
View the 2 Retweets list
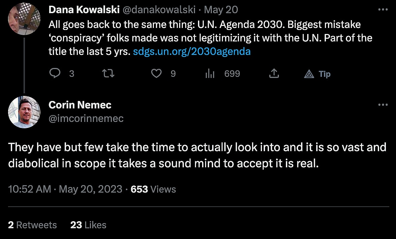tap(32, 225)
